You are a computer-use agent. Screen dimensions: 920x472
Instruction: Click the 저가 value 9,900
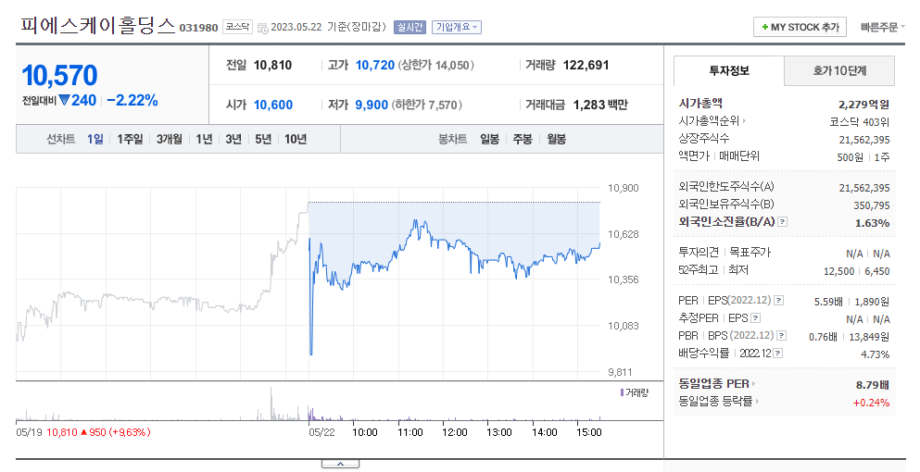[372, 105]
